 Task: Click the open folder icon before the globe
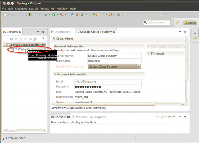click(x=111, y=15)
